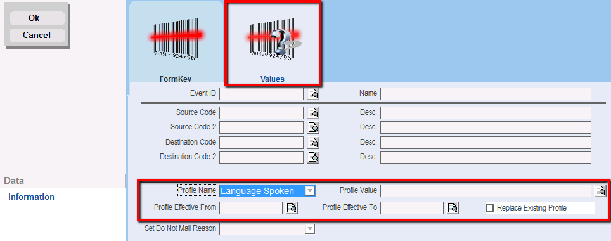This screenshot has height=241, width=611.
Task: Click the Cancel button
Action: click(x=37, y=35)
